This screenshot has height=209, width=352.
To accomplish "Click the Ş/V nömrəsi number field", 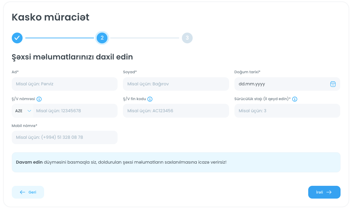I will pyautogui.click(x=75, y=111).
